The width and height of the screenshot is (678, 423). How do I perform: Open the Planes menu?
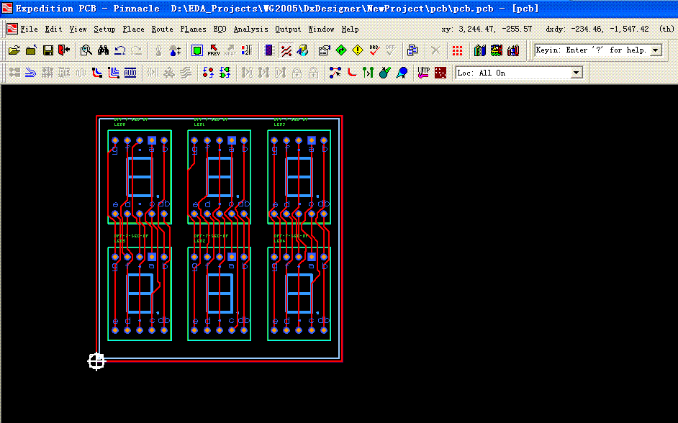(x=194, y=29)
